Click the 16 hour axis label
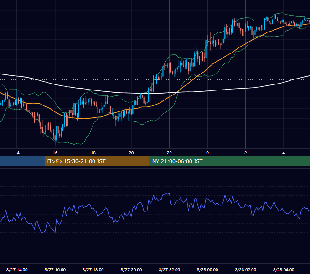The width and height of the screenshot is (310, 274). click(55, 153)
